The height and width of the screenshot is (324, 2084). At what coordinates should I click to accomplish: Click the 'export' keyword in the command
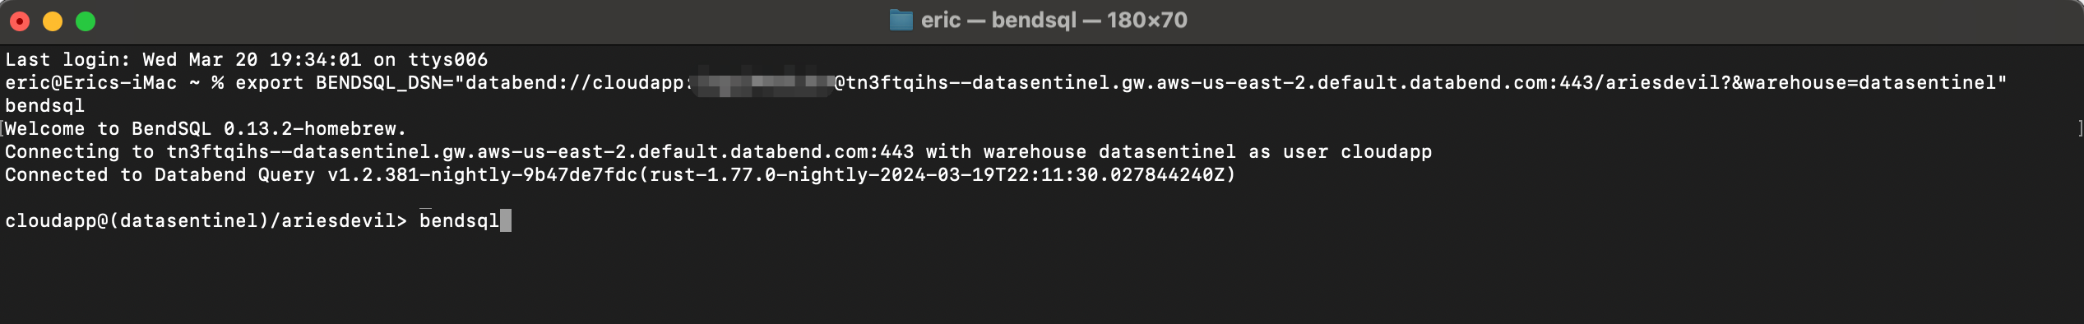270,83
